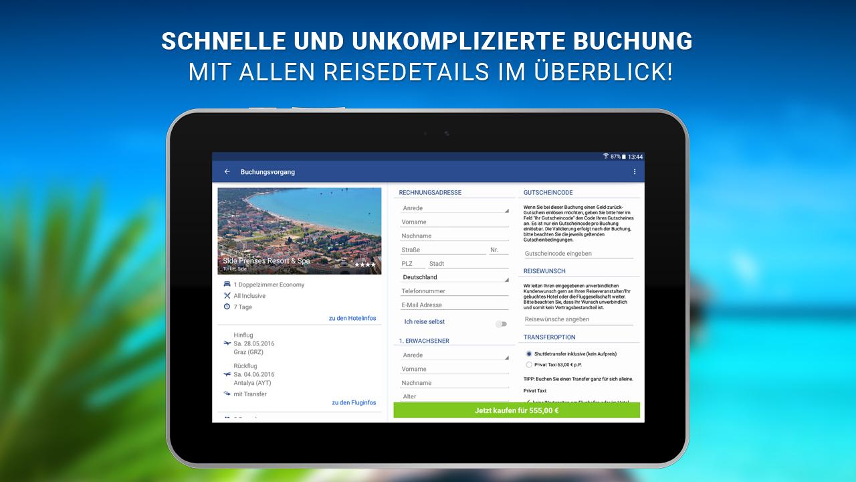Click the Reisewünsche angeben field
The height and width of the screenshot is (482, 856).
(x=578, y=319)
